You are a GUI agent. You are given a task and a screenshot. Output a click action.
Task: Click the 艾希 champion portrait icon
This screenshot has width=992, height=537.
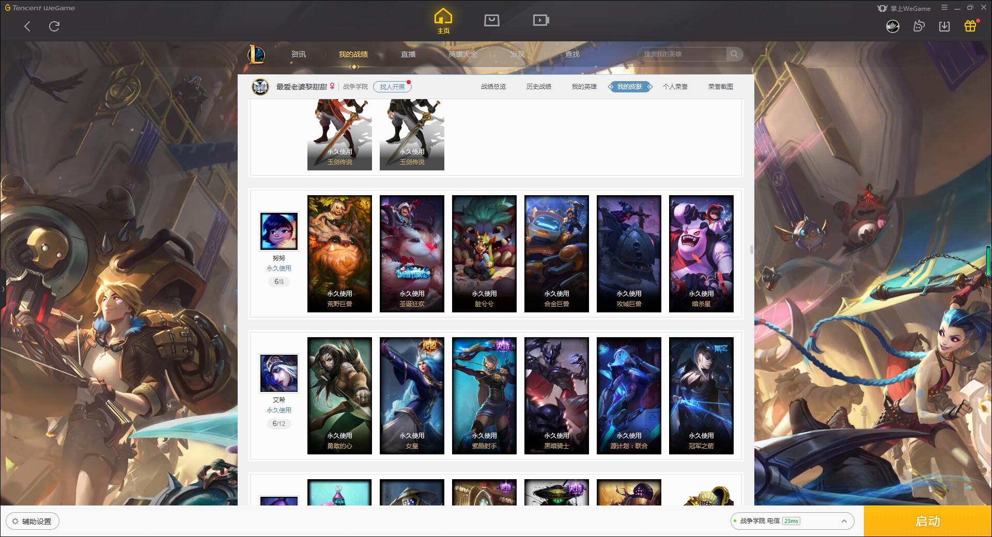[279, 373]
